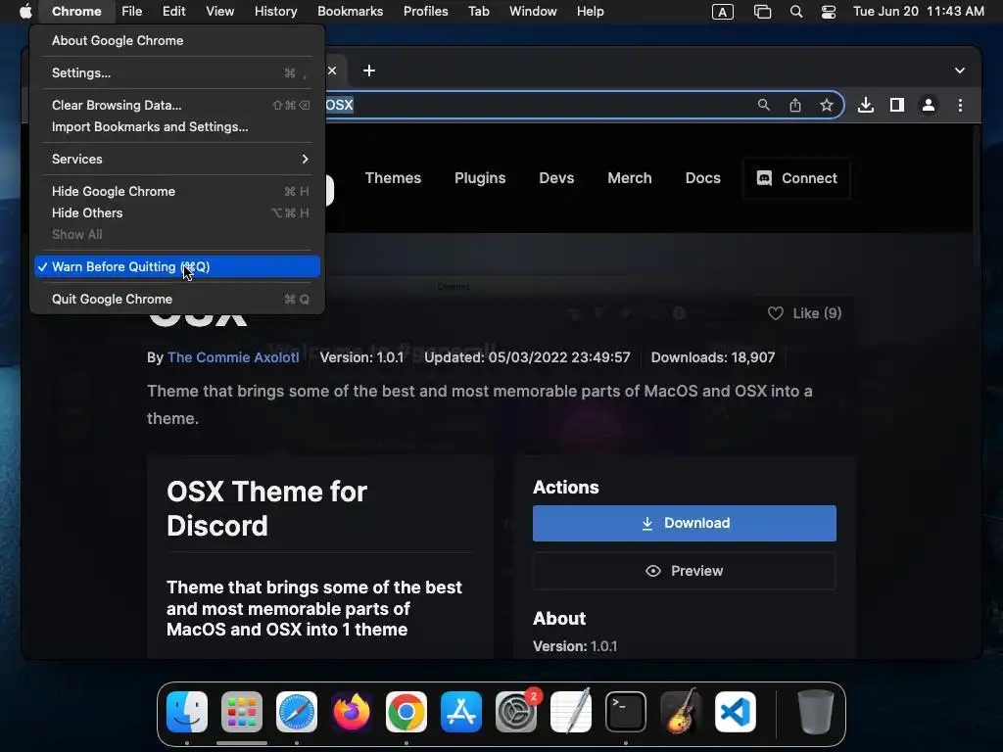This screenshot has width=1003, height=752.
Task: Open Chrome three-dot menu
Action: pos(960,105)
